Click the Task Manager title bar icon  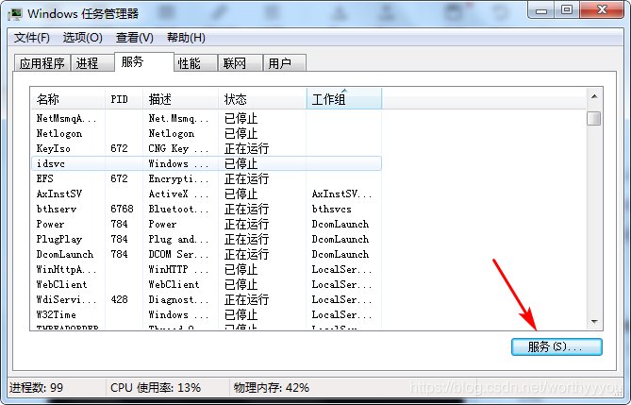click(x=15, y=14)
